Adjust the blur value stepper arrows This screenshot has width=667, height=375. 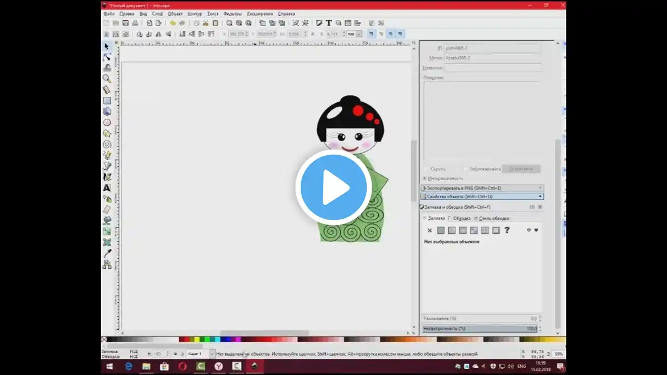pos(540,318)
